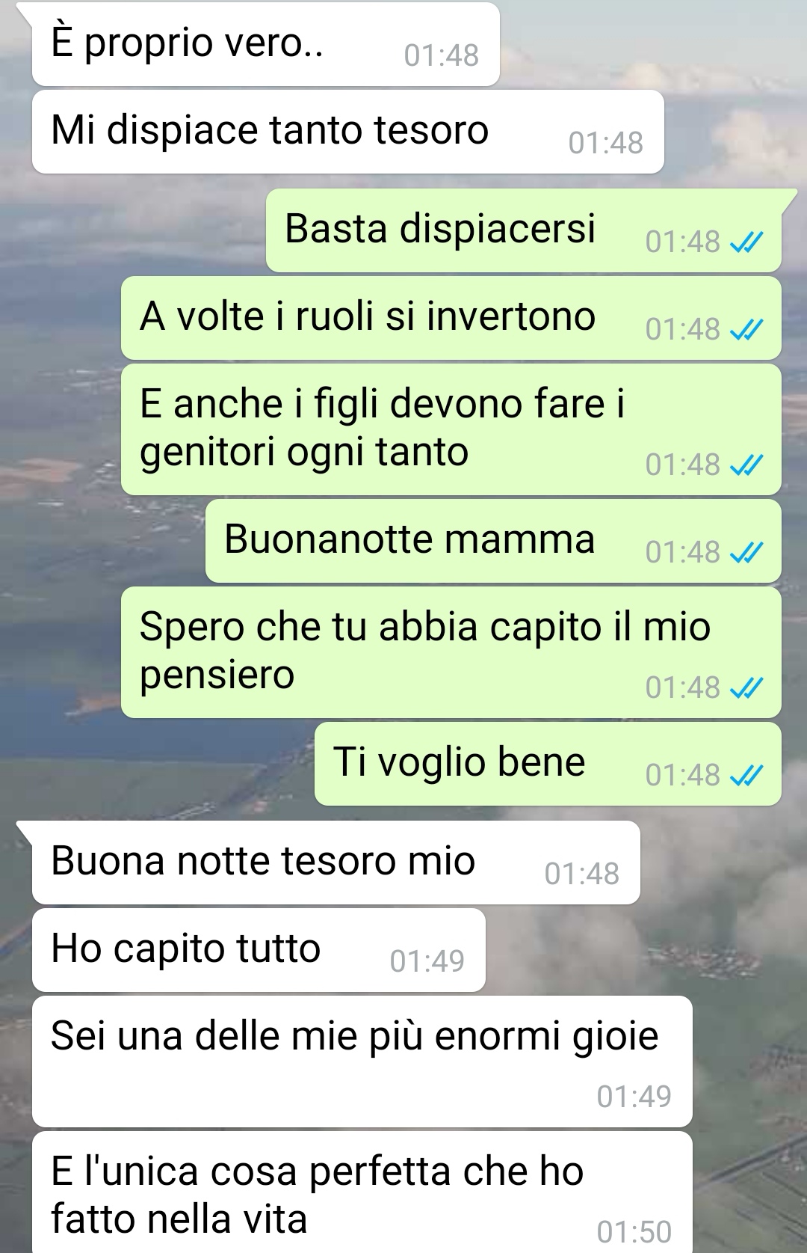This screenshot has height=1253, width=807.
Task: Click blue ticks on 'genitori ogni tanto' message
Action: (x=746, y=465)
